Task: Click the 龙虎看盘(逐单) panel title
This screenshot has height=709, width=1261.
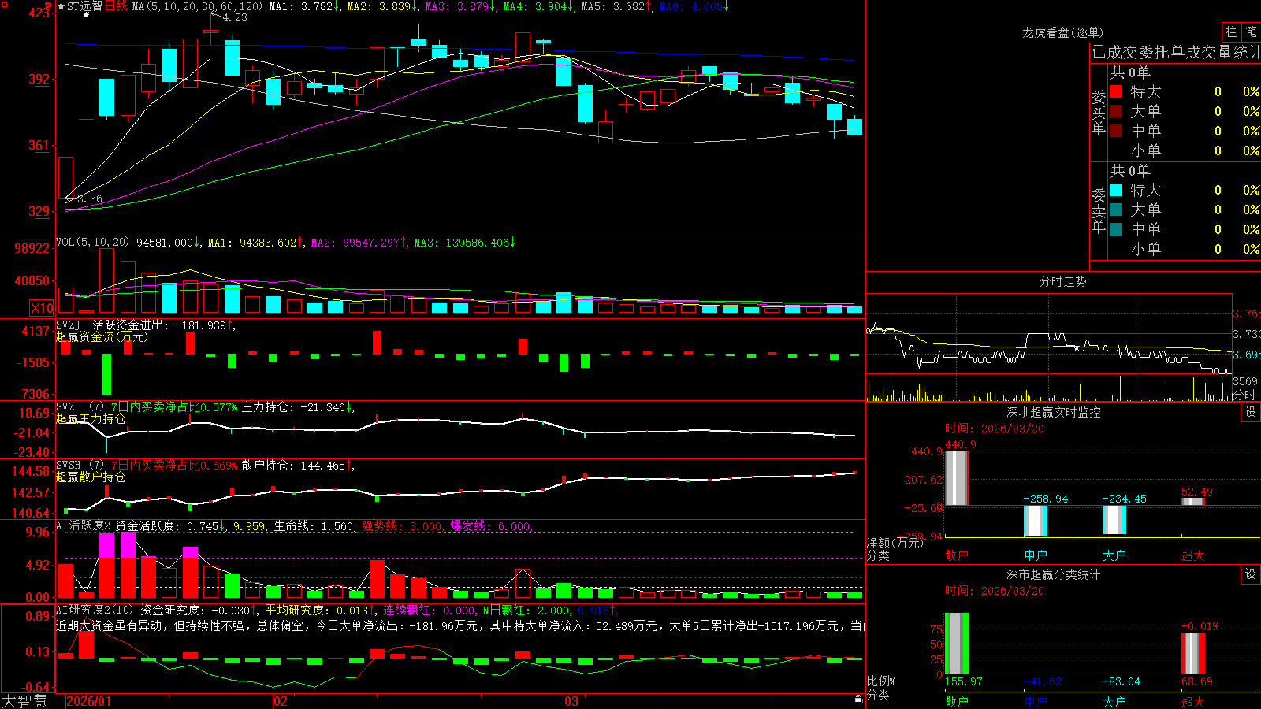Action: coord(1062,32)
